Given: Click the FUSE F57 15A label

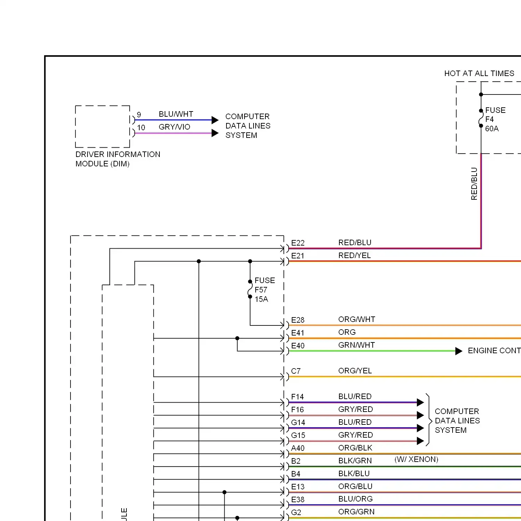Looking at the screenshot, I should point(265,290).
